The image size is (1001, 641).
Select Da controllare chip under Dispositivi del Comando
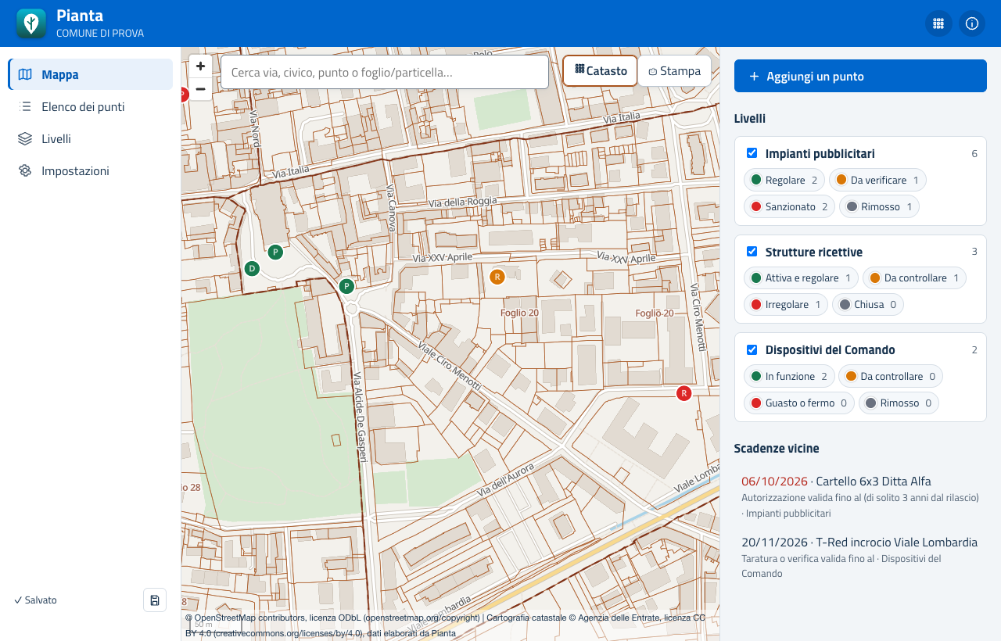click(x=891, y=376)
